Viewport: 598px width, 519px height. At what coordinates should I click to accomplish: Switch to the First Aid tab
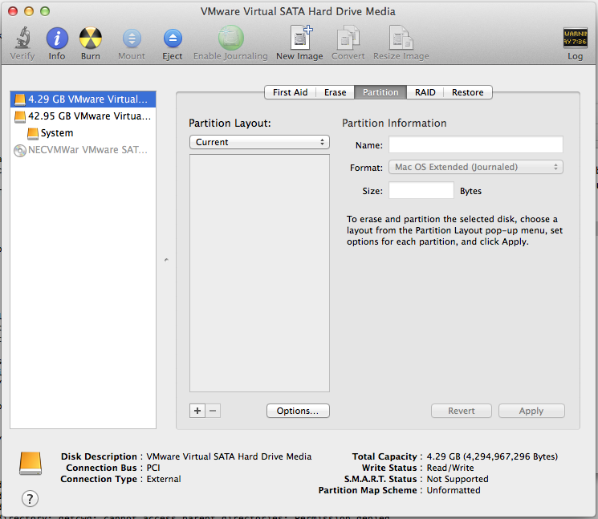pyautogui.click(x=291, y=92)
